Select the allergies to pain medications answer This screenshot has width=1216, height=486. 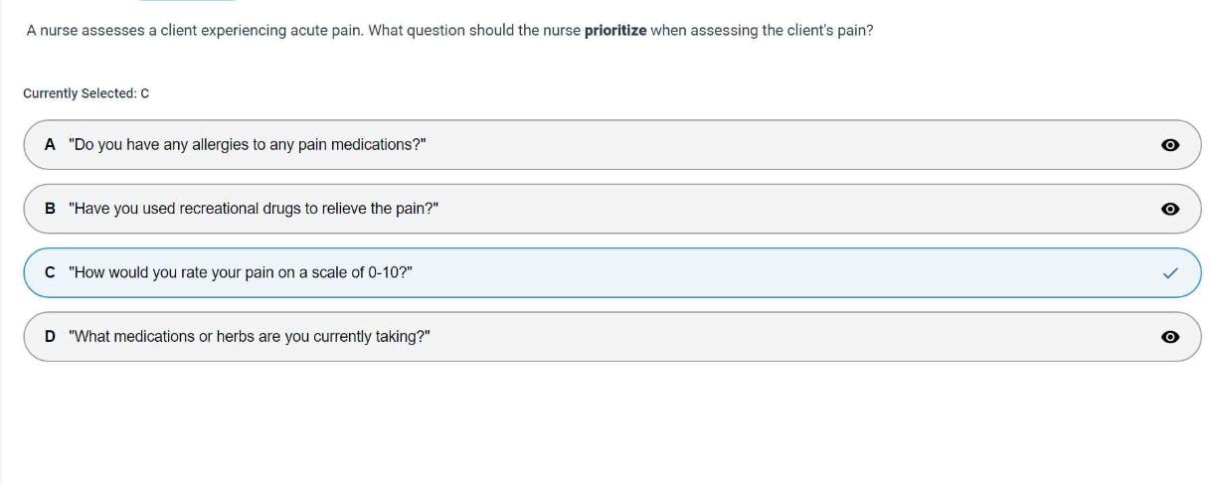[x=248, y=145]
